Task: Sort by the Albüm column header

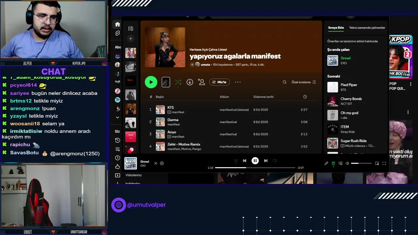Action: pyautogui.click(x=224, y=97)
